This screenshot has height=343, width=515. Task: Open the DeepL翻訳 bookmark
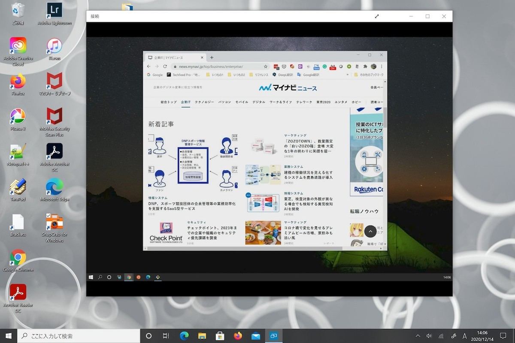[x=282, y=75]
